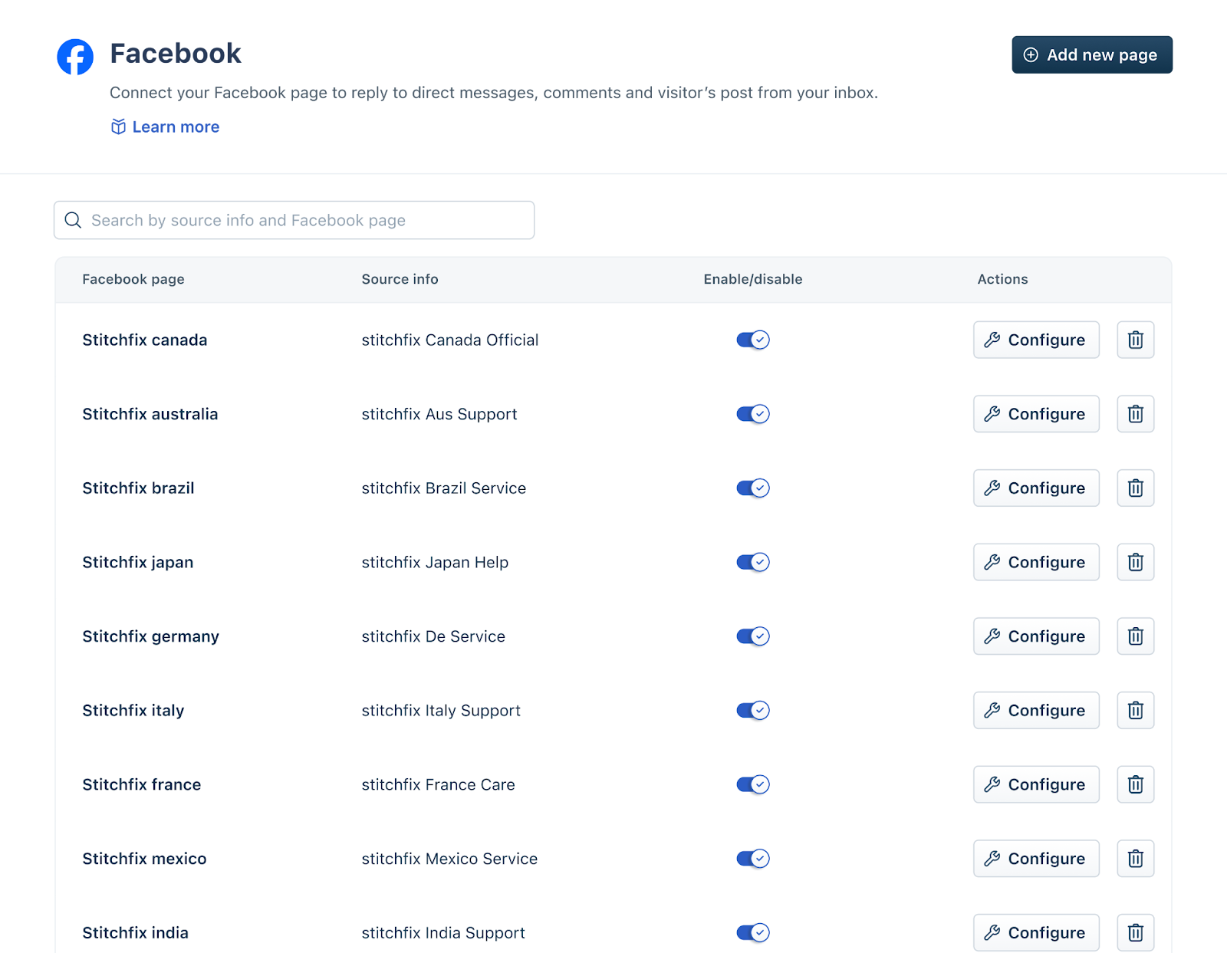The width and height of the screenshot is (1227, 953).
Task: Select the Stitchfix japan page name
Action: coord(138,562)
